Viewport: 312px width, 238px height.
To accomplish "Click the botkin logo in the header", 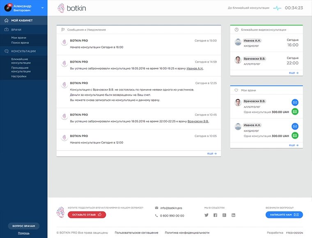I will point(72,8).
